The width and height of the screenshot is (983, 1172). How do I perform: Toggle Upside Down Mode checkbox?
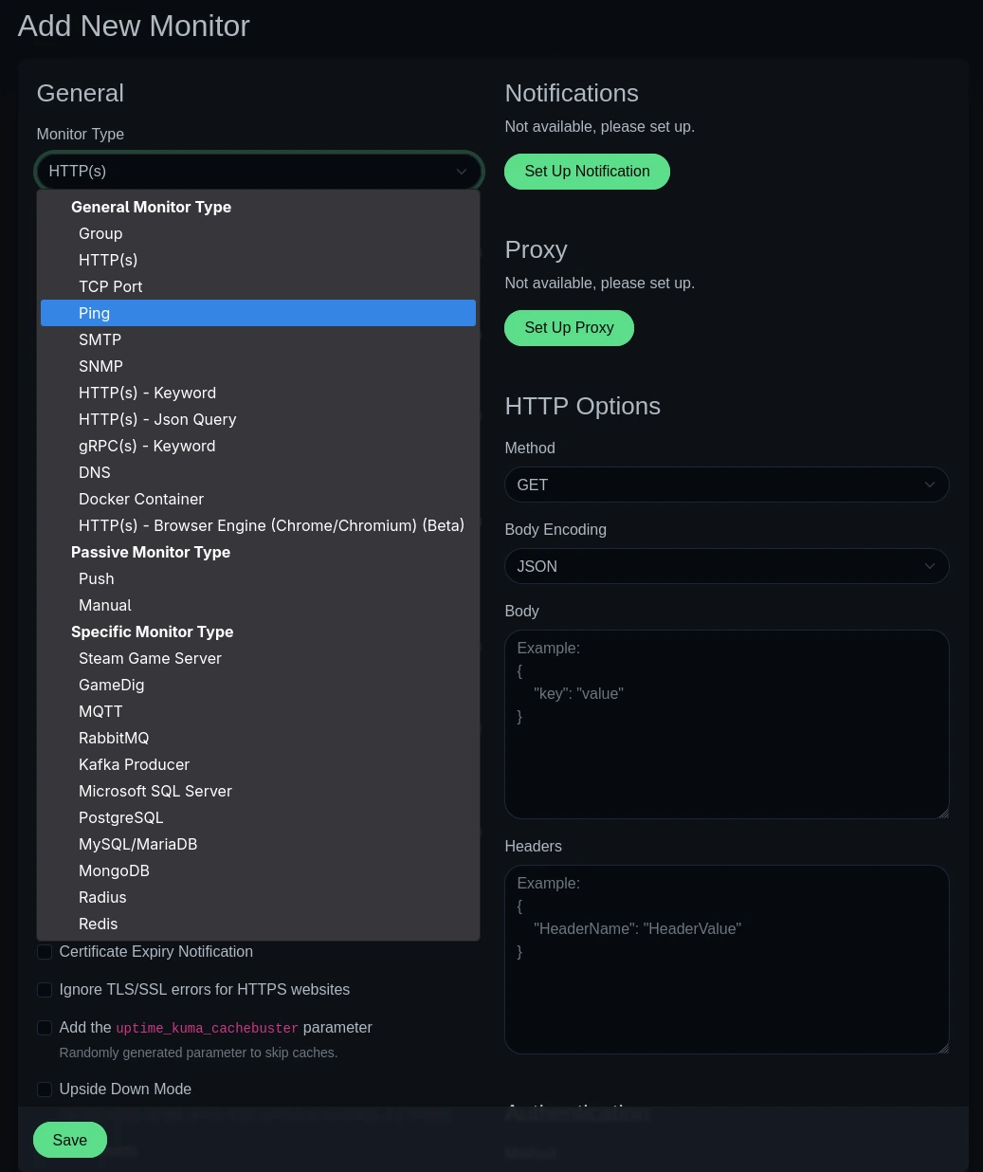click(x=45, y=1090)
